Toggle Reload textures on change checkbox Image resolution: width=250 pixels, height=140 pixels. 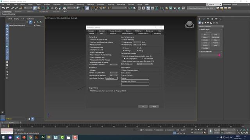pos(90,63)
